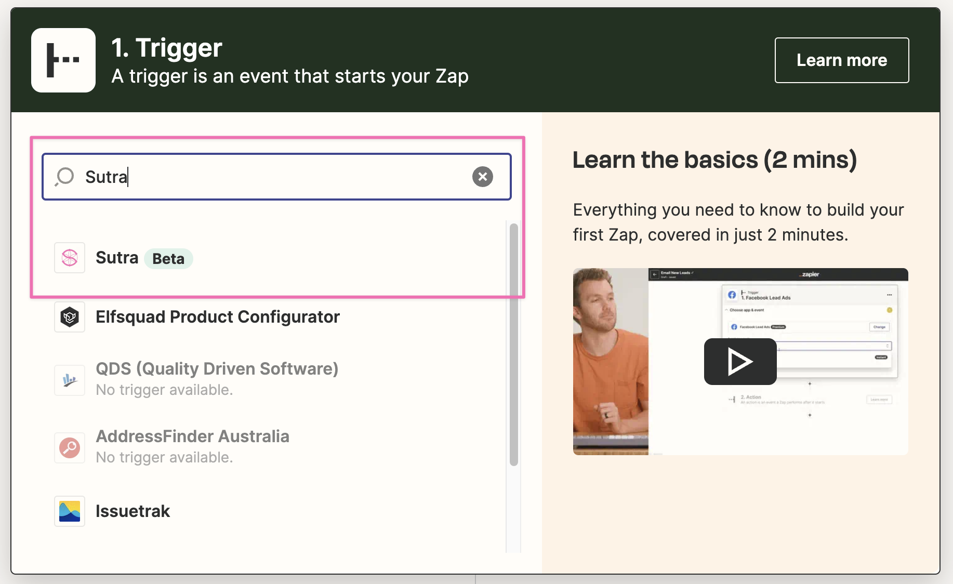The height and width of the screenshot is (584, 953).
Task: Click the Issuetrak app icon
Action: pyautogui.click(x=70, y=511)
